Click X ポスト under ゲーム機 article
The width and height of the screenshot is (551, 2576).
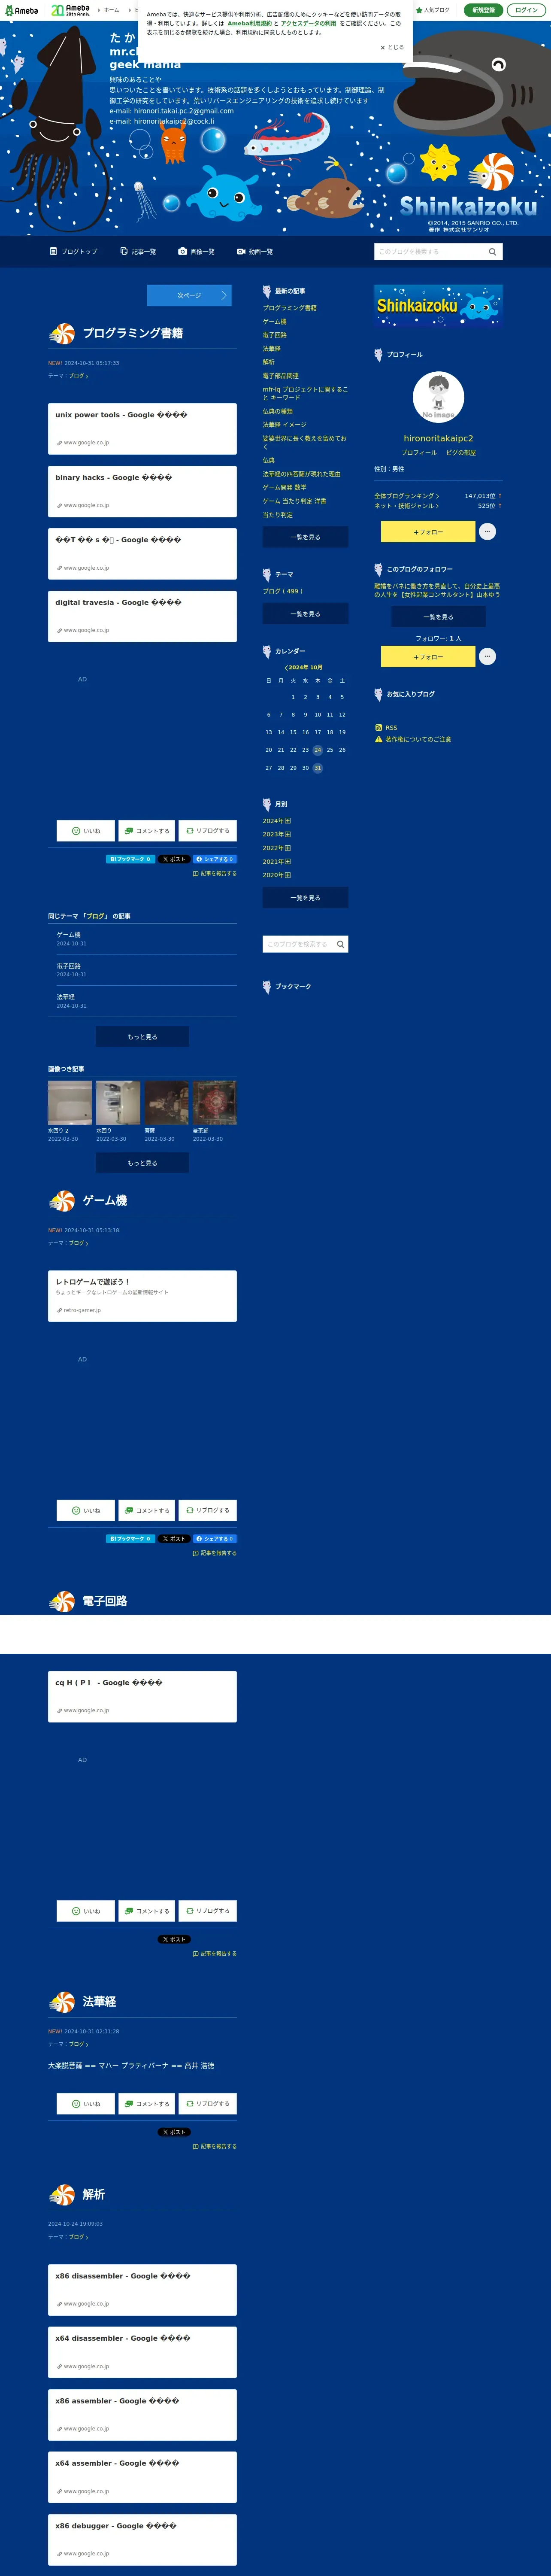tap(174, 1539)
